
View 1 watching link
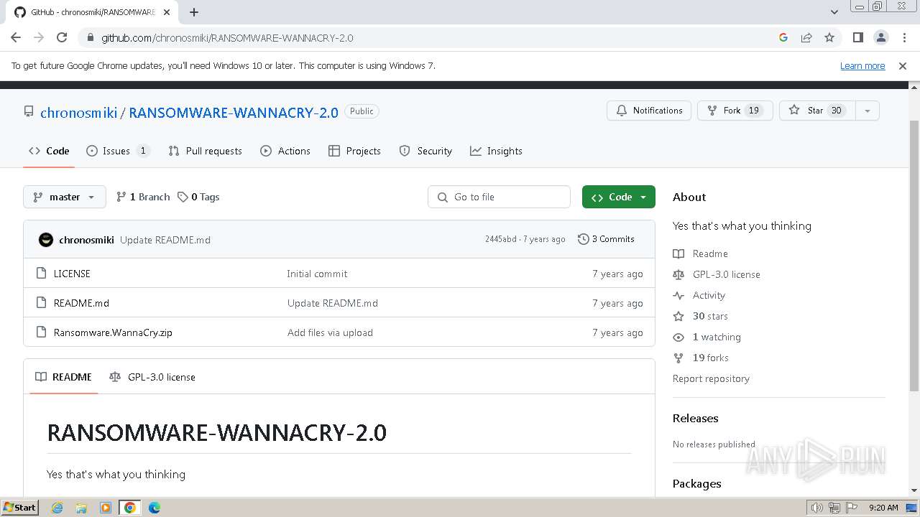[x=707, y=337]
